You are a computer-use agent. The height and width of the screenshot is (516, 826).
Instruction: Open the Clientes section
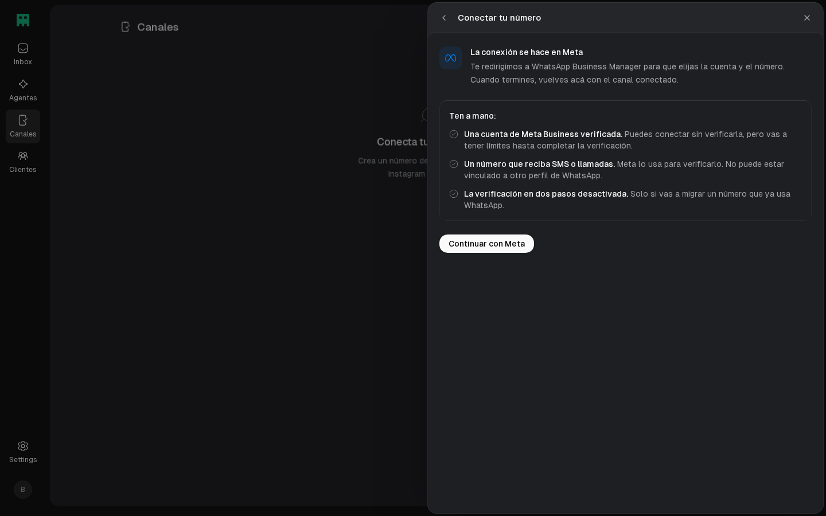click(x=23, y=162)
